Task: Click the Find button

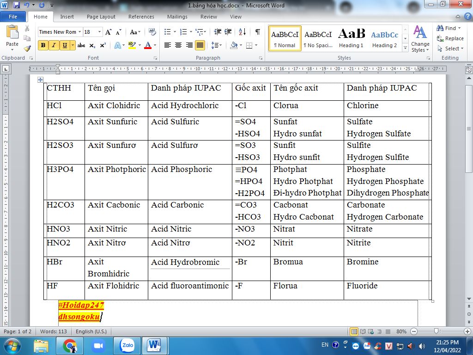Action: (449, 28)
